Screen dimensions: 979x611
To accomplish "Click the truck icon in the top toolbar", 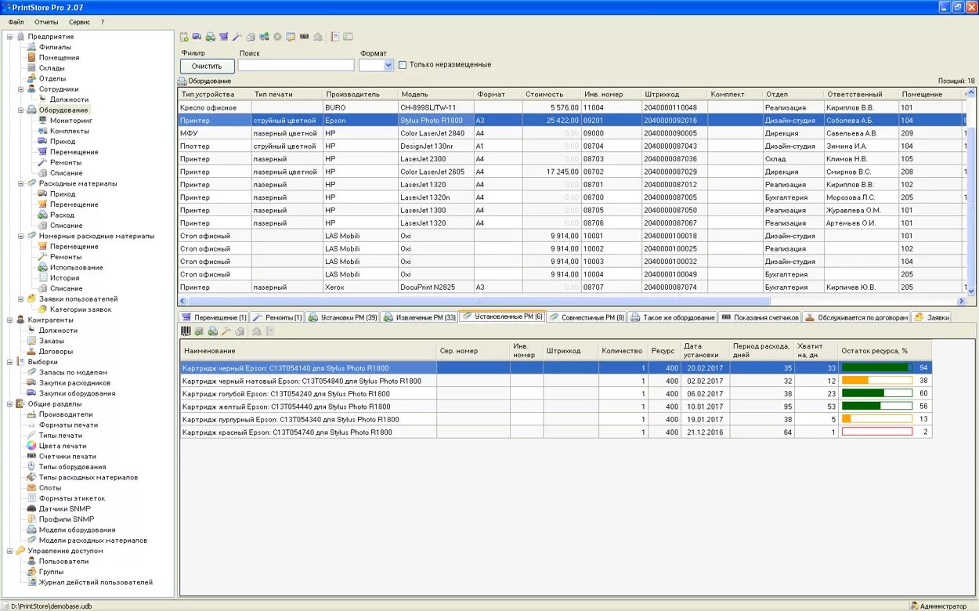I will (x=197, y=37).
